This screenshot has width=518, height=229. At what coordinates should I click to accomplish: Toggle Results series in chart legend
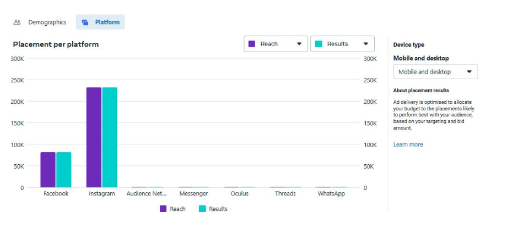(x=213, y=209)
